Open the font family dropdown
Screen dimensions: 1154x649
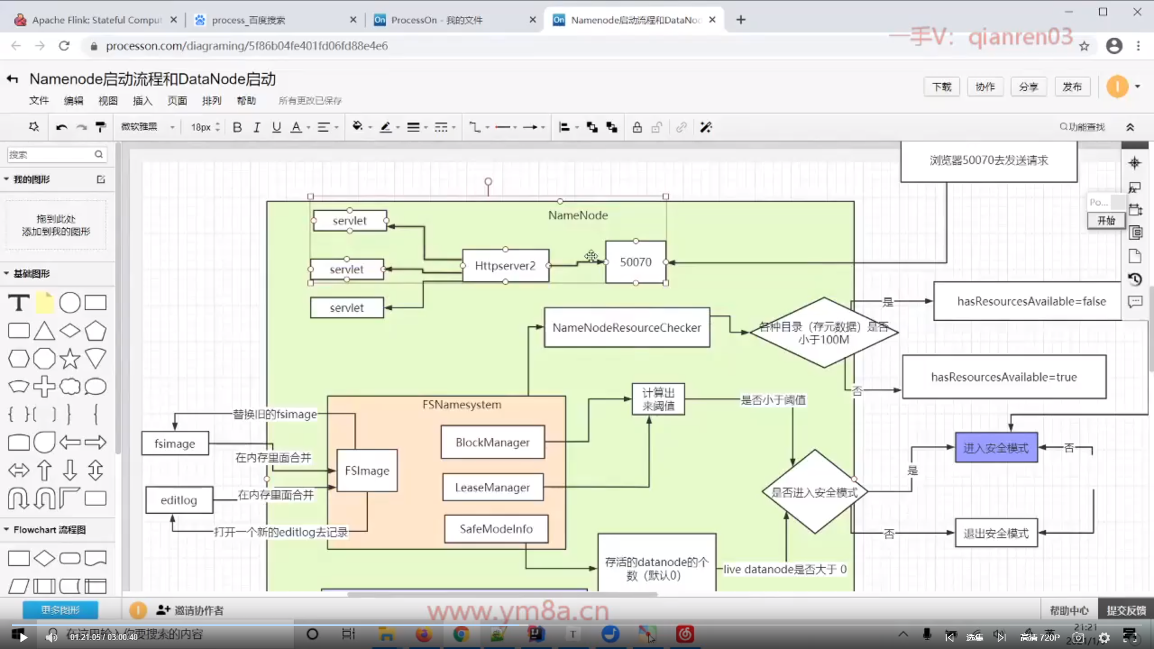tap(148, 127)
